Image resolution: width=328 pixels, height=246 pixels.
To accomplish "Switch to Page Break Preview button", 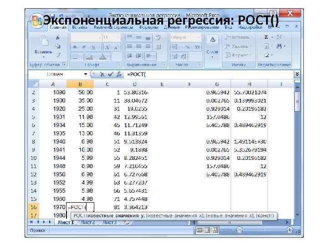I will click(215, 231).
